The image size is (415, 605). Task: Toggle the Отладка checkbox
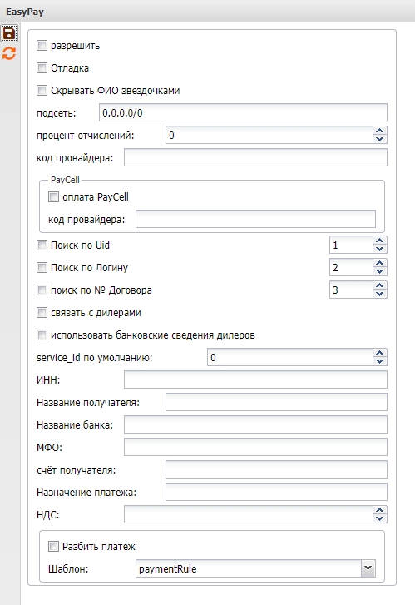point(42,68)
